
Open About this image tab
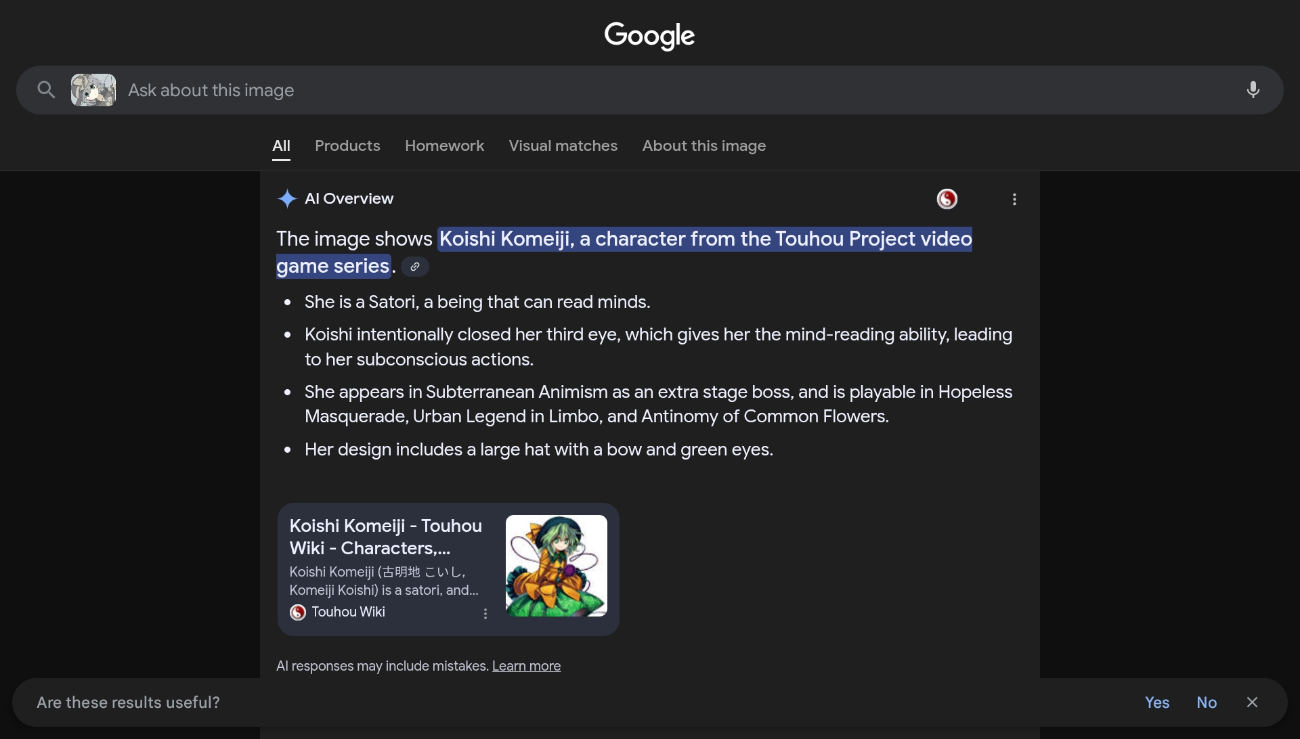pos(703,145)
